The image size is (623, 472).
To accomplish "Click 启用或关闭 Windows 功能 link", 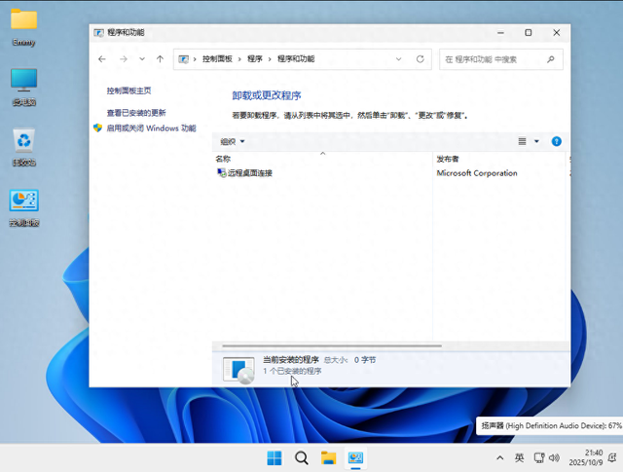I will (x=151, y=127).
